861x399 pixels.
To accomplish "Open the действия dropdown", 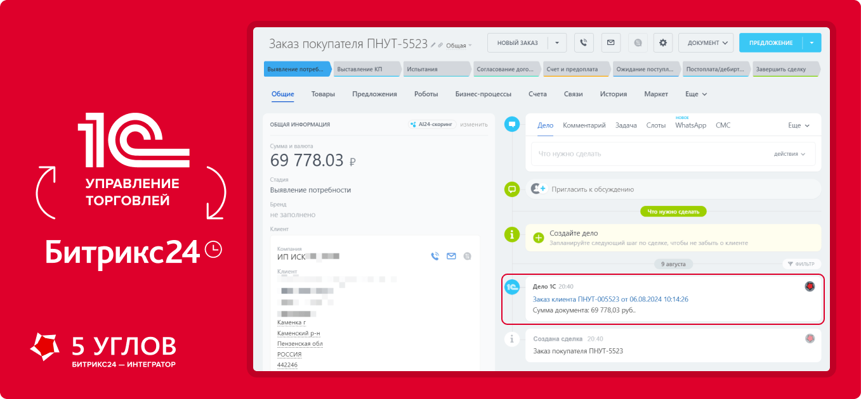I will click(789, 154).
